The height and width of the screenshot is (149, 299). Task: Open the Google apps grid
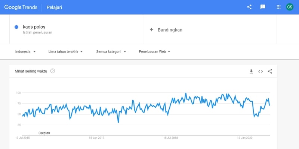pyautogui.click(x=278, y=7)
